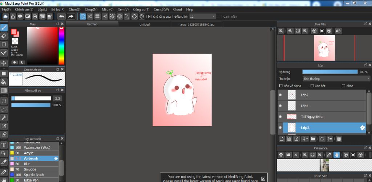Adjust the Độ trong opacity slider
This screenshot has width=372, height=182.
(x=330, y=72)
